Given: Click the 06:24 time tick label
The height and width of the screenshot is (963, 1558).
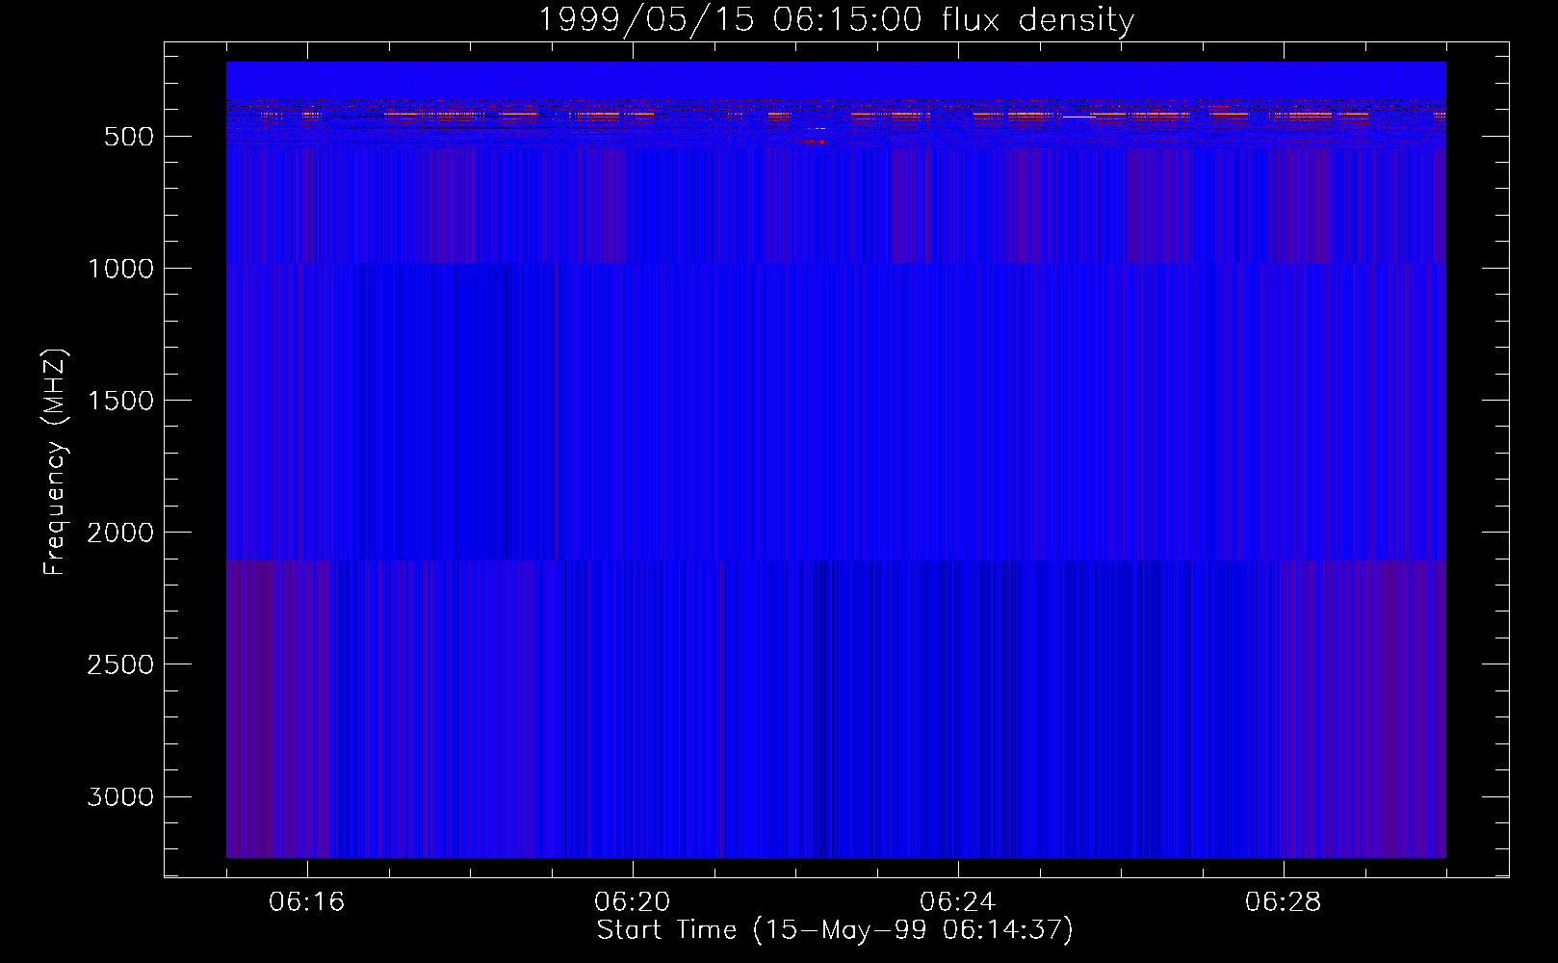Looking at the screenshot, I should pos(958,902).
